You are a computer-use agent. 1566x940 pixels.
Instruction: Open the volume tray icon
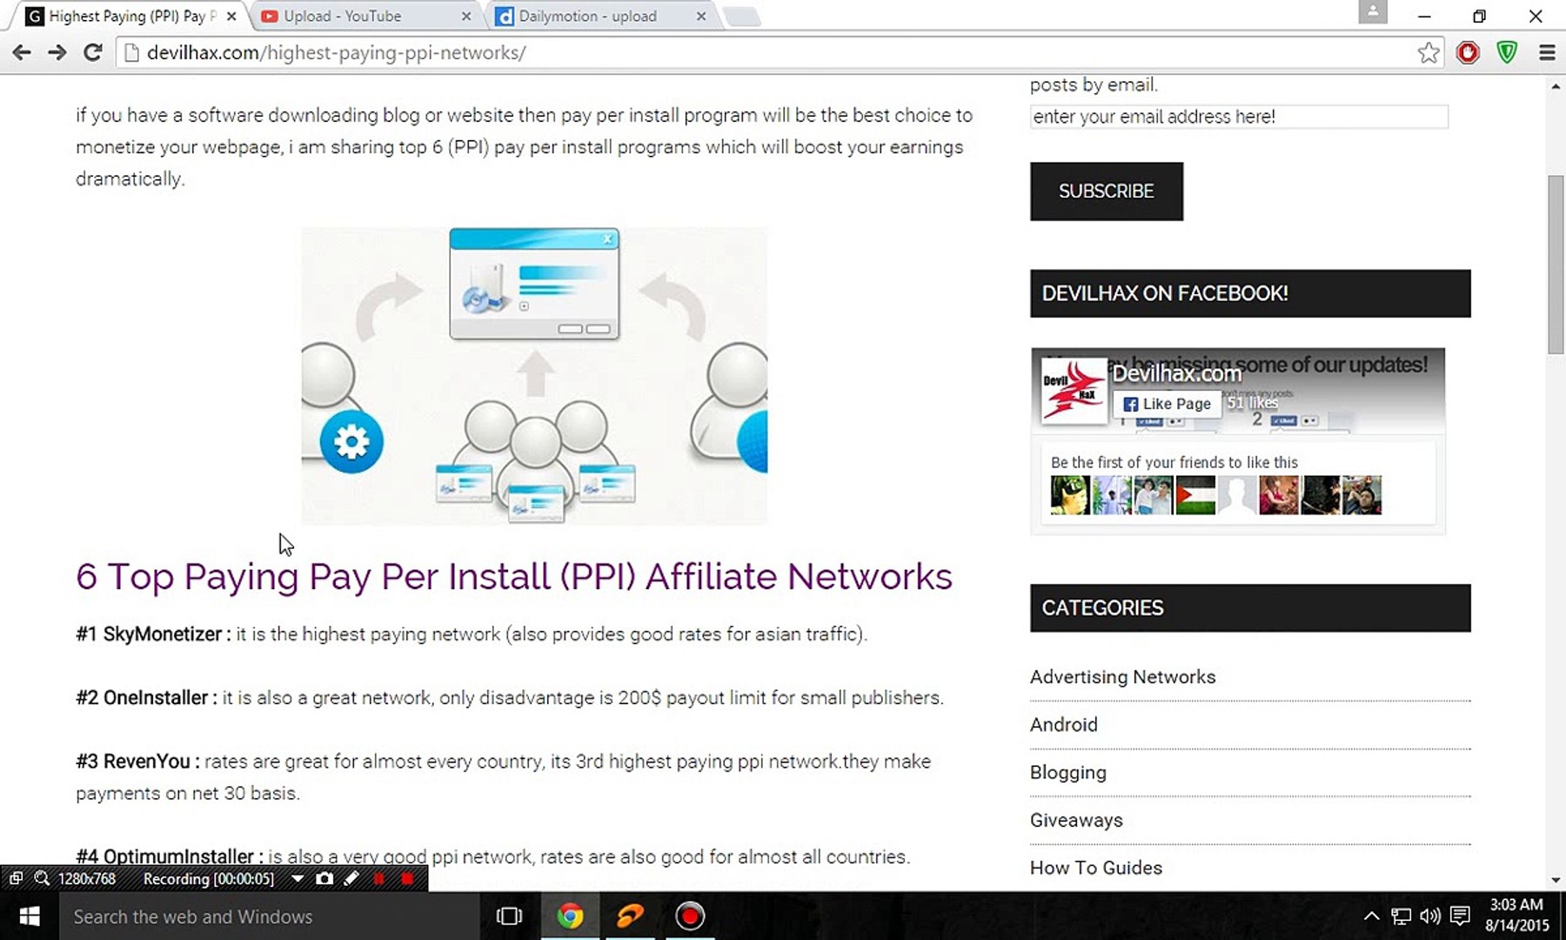tap(1430, 916)
